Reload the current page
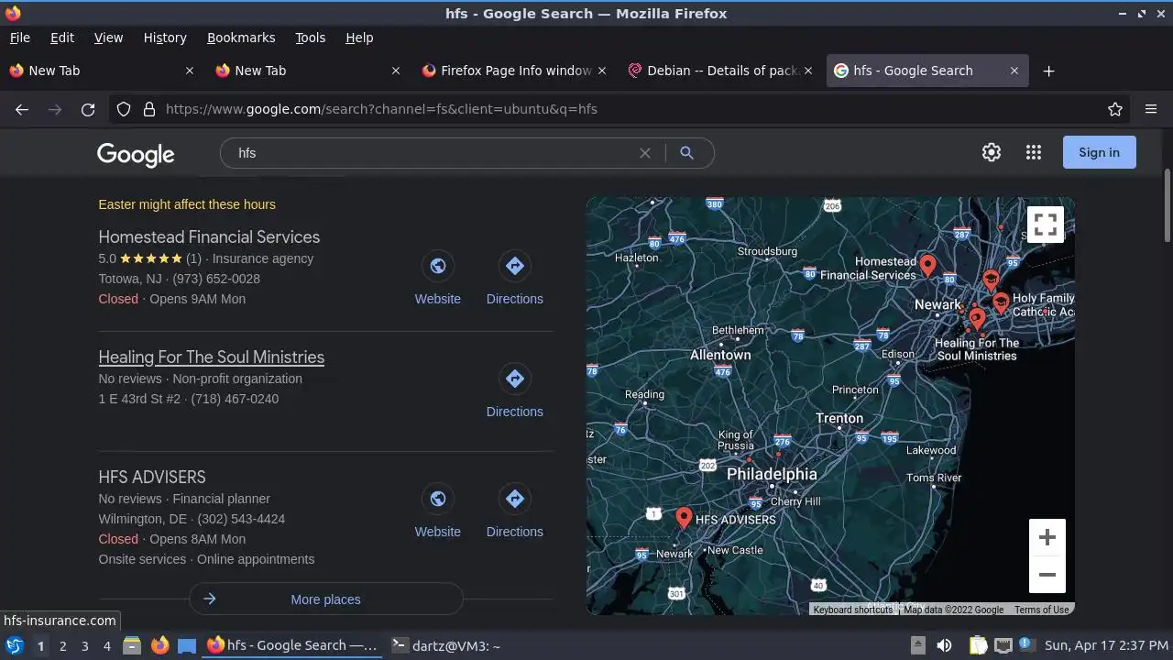 pos(88,109)
